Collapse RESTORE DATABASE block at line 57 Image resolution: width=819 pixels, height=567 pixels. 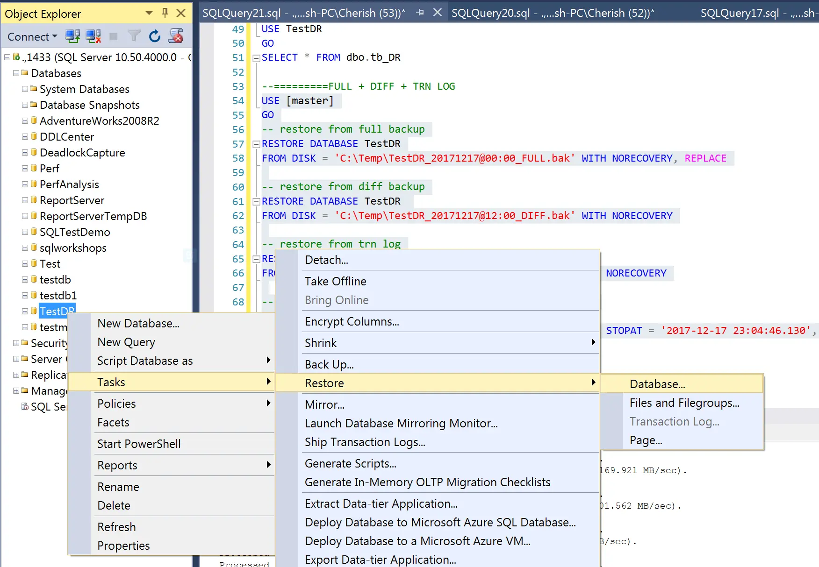256,144
